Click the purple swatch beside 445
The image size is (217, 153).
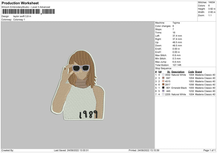pos(163,91)
